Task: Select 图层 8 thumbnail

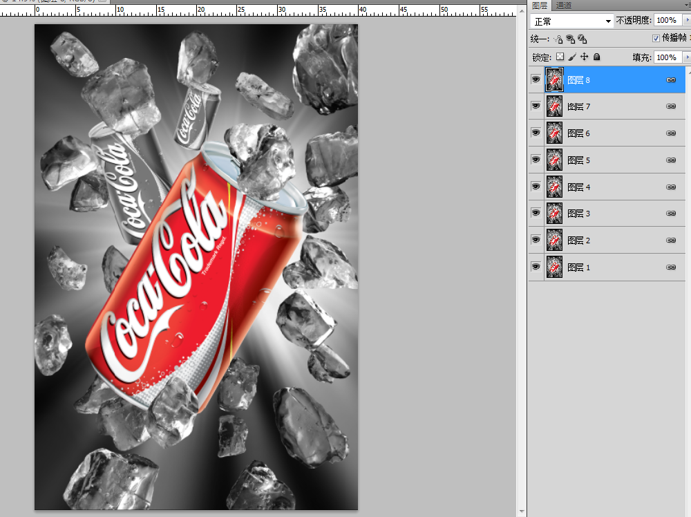Action: [x=554, y=79]
